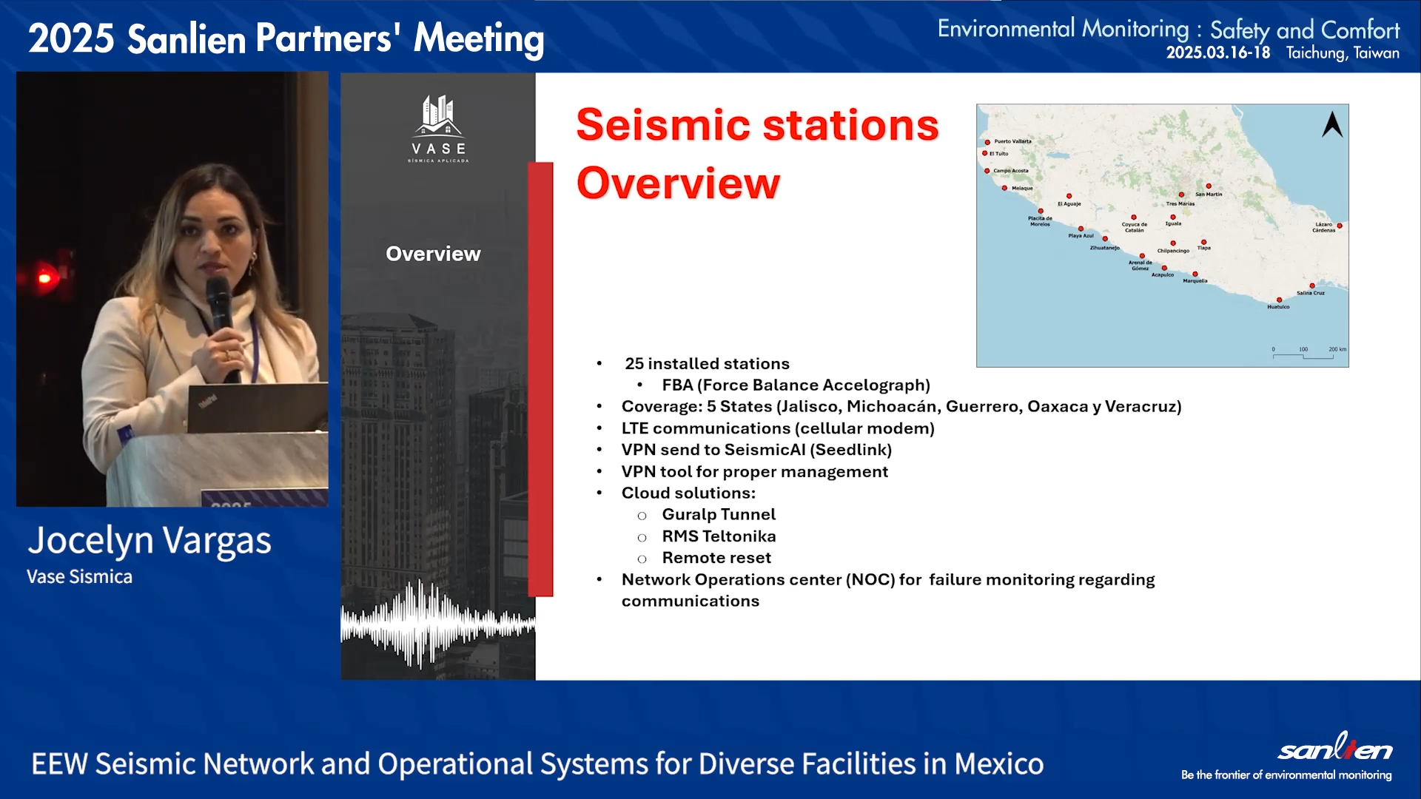Select the Acapulco station marker
1421x799 pixels.
pos(1164,268)
